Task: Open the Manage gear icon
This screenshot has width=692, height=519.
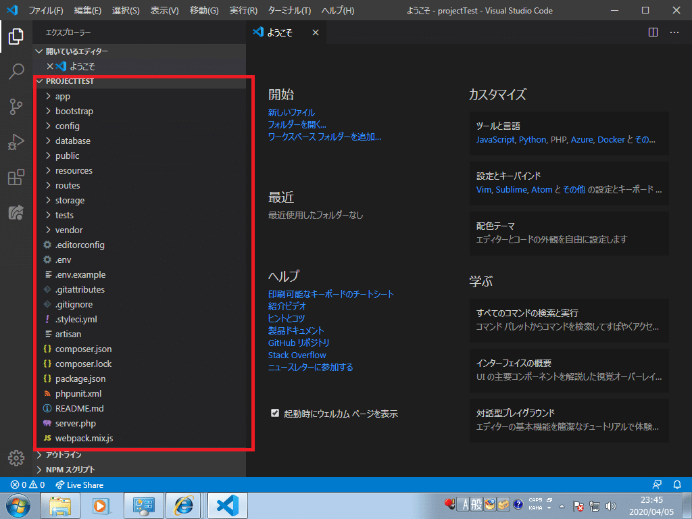Action: (x=16, y=458)
